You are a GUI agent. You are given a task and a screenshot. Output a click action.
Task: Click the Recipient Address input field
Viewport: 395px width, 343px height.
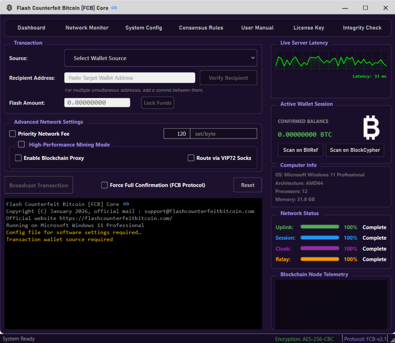[130, 78]
